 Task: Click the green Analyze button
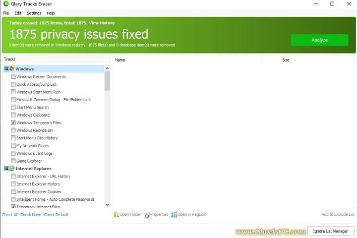[319, 40]
